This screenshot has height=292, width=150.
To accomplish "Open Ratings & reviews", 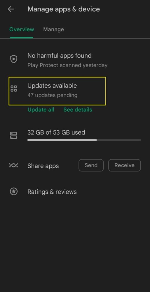I will click(x=52, y=192).
